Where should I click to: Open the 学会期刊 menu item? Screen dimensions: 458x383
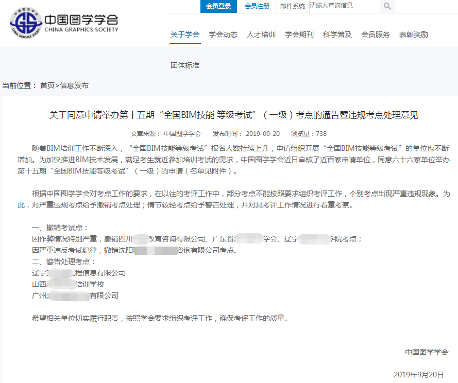pos(299,34)
